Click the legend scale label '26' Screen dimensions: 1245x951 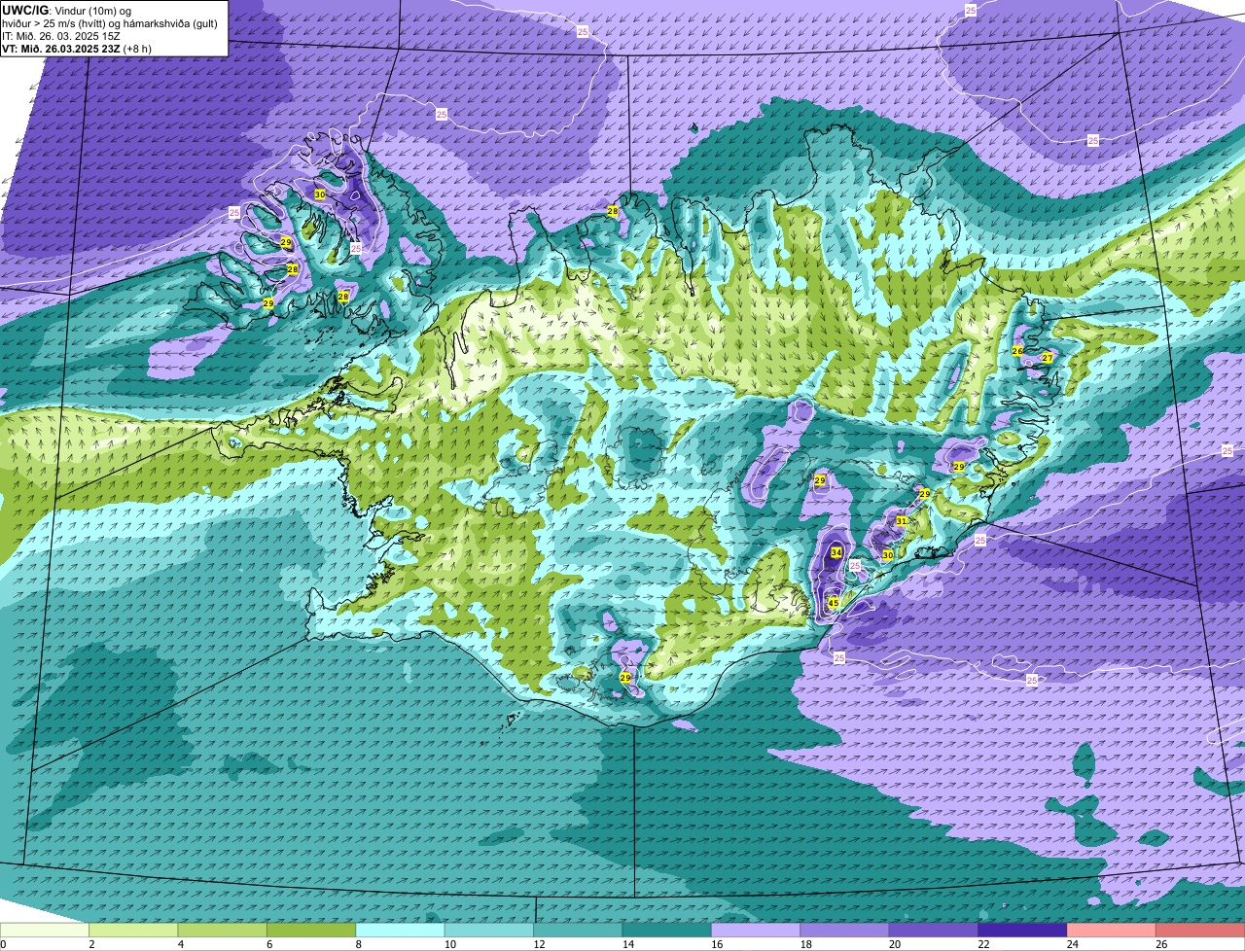click(x=1160, y=944)
